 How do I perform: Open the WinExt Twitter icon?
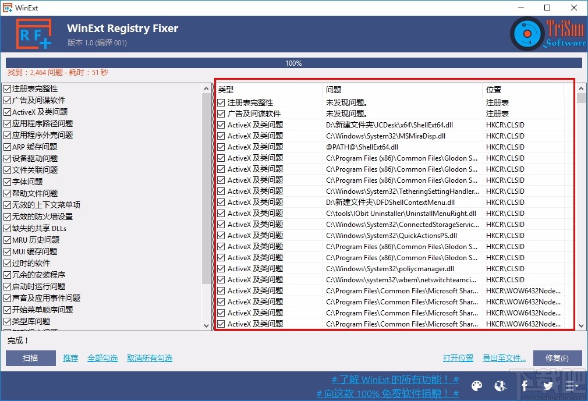pos(548,386)
